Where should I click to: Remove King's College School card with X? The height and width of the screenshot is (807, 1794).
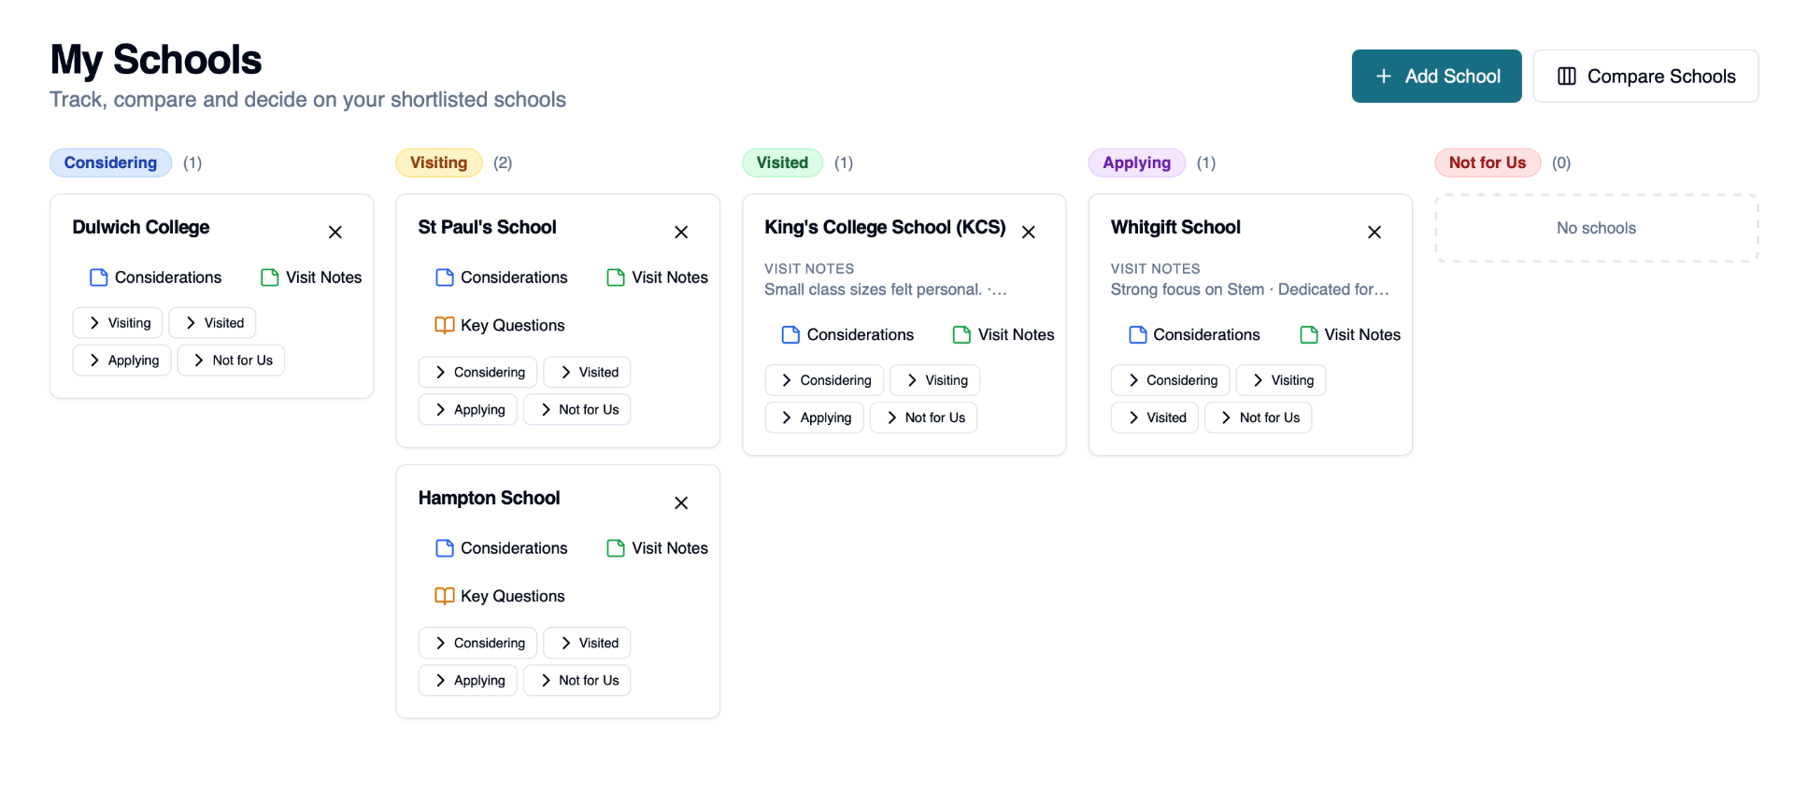point(1028,232)
